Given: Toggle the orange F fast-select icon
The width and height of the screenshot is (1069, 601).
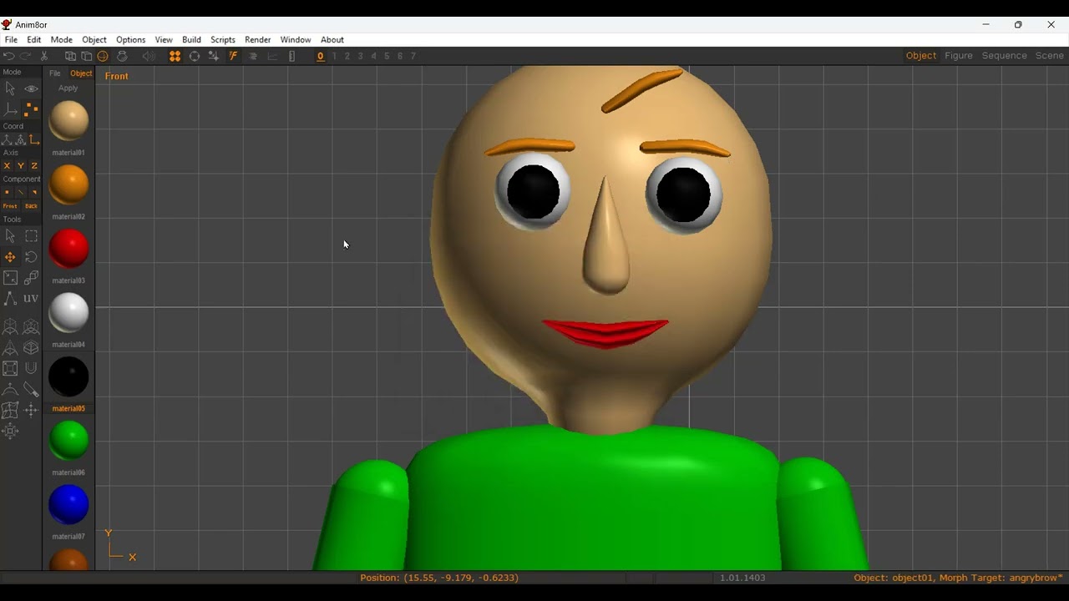Looking at the screenshot, I should point(233,56).
